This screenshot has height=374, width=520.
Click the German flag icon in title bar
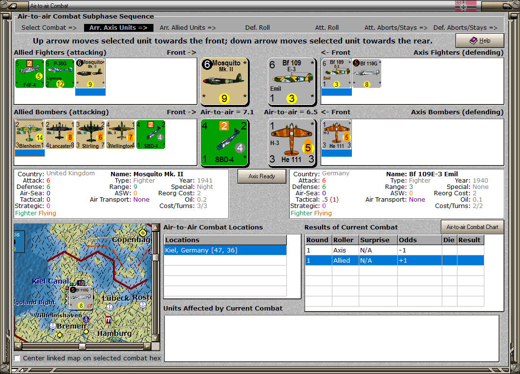[x=466, y=6]
